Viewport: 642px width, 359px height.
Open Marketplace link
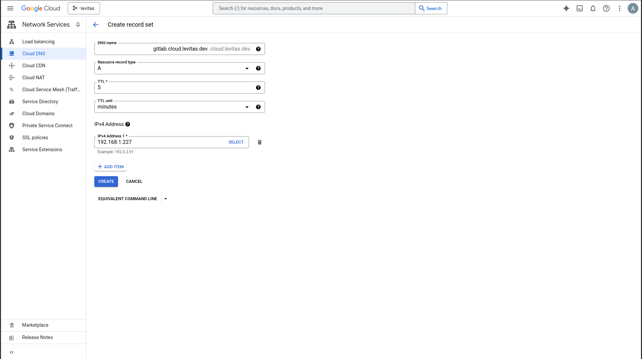[x=44, y=325]
